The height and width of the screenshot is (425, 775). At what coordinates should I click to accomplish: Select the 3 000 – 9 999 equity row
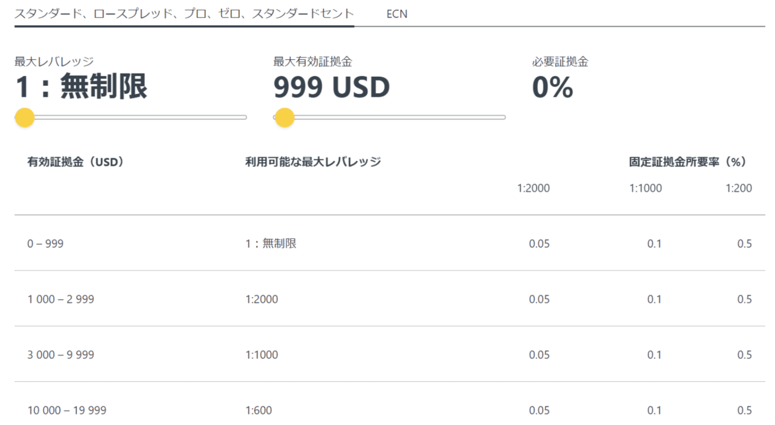pos(389,355)
